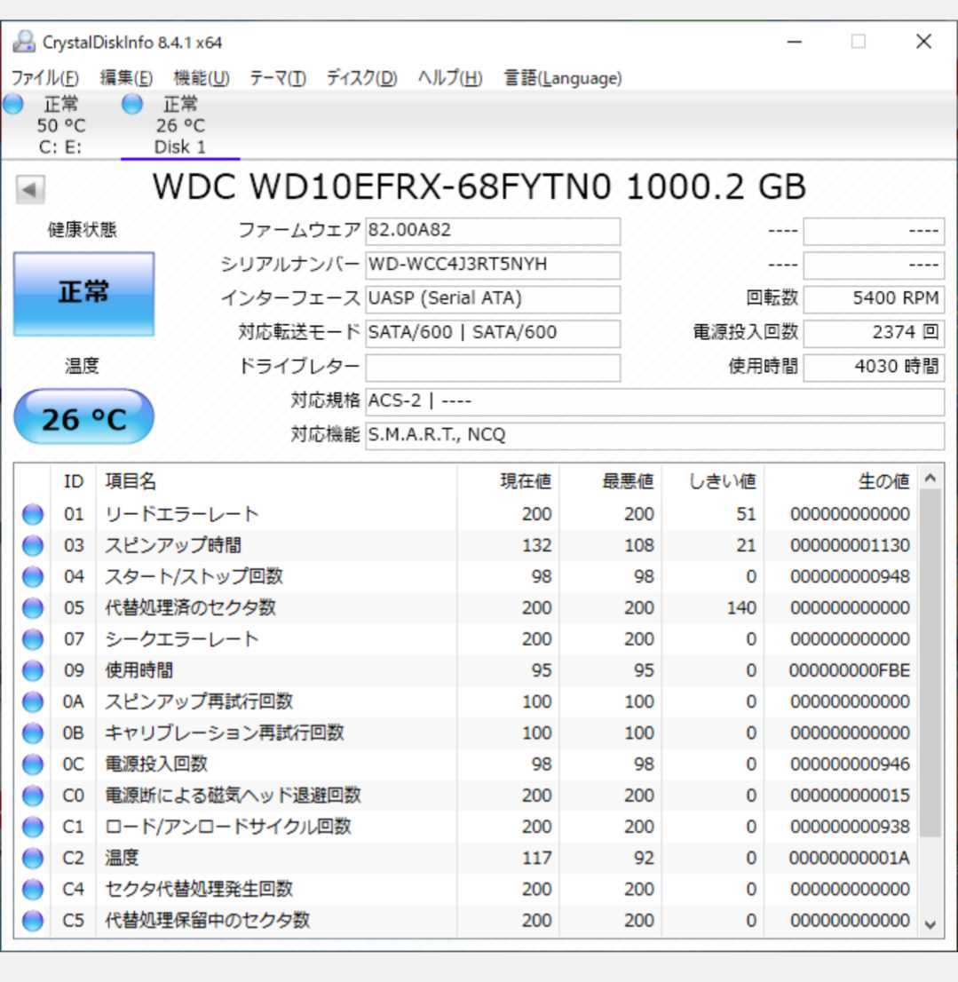Click the blue status orb of Disk 1
The height and width of the screenshot is (982, 958).
[132, 104]
